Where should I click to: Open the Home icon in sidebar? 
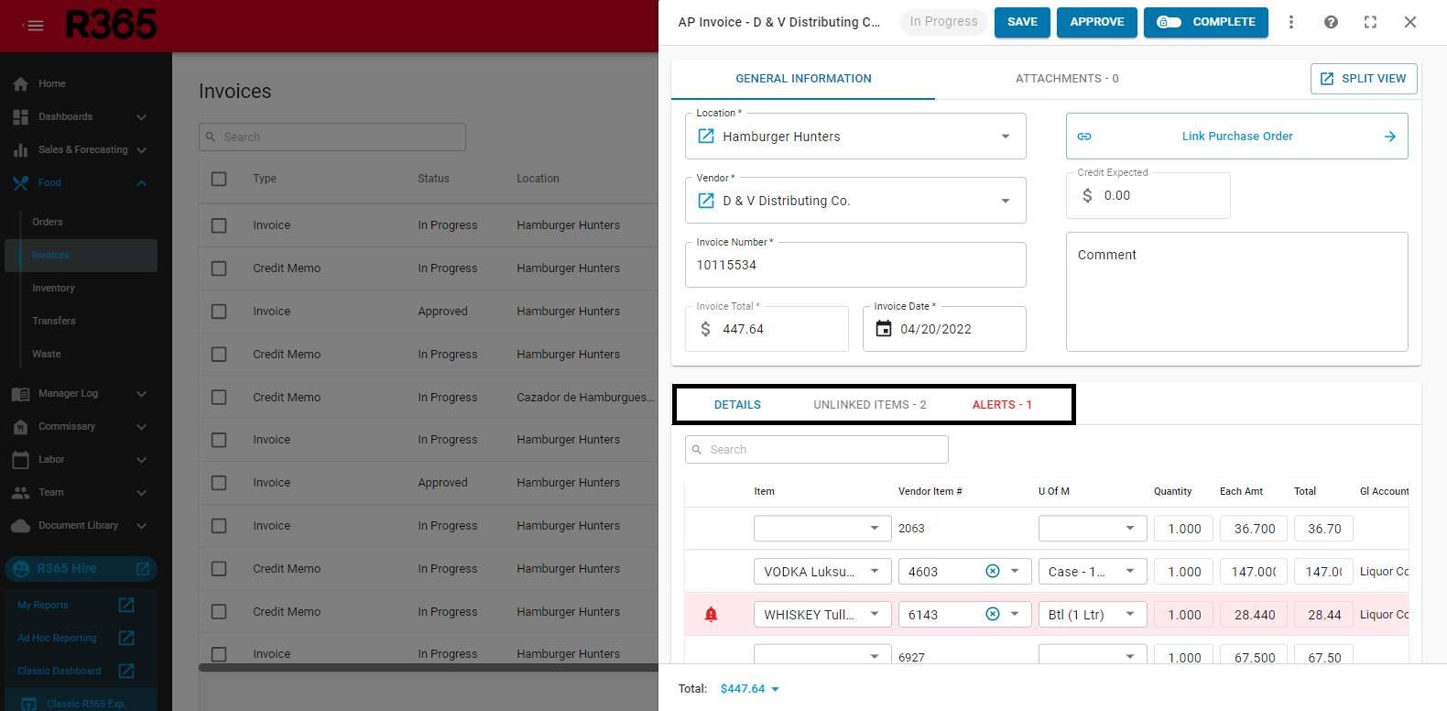(20, 83)
